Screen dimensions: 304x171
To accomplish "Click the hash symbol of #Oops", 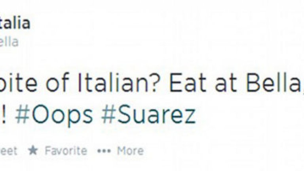I will 23,116.
